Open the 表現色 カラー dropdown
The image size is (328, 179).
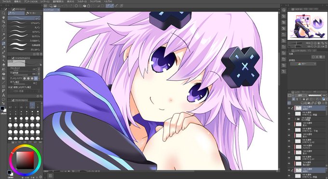click(303, 64)
